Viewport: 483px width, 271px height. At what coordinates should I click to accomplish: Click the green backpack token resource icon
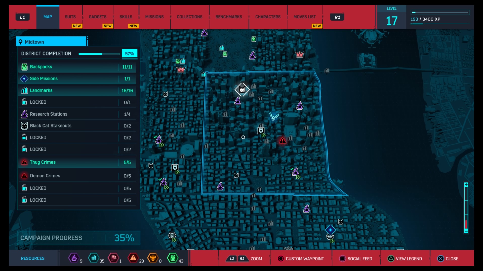point(173,258)
